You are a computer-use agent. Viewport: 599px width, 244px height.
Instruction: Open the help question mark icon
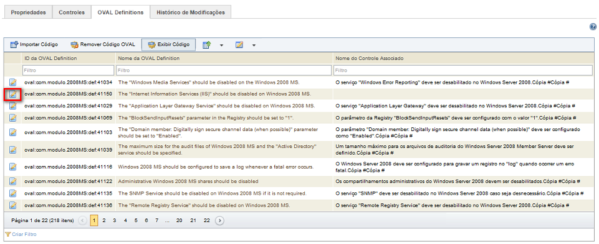coord(593,27)
